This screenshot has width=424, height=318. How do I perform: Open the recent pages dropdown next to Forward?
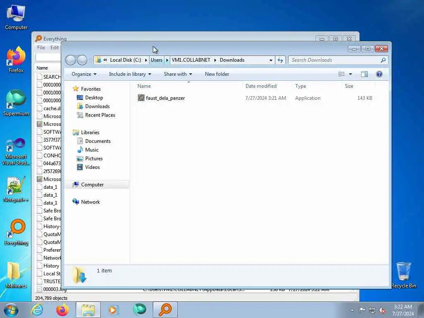coord(90,60)
